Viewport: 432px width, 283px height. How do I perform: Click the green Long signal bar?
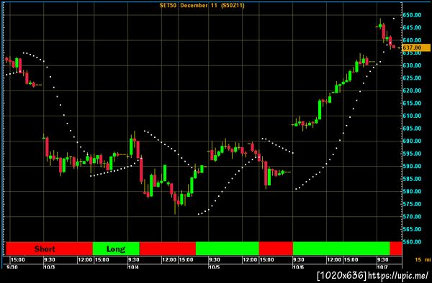(116, 249)
